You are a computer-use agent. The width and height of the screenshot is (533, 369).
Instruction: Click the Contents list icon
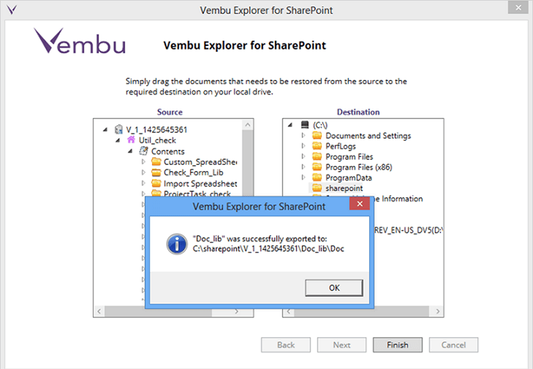click(x=144, y=151)
